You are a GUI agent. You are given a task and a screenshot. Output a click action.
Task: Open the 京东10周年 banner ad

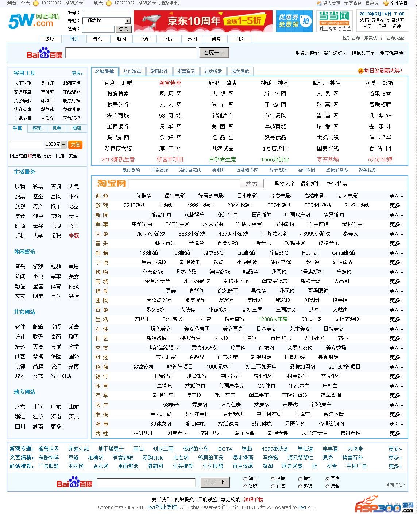[x=203, y=21]
